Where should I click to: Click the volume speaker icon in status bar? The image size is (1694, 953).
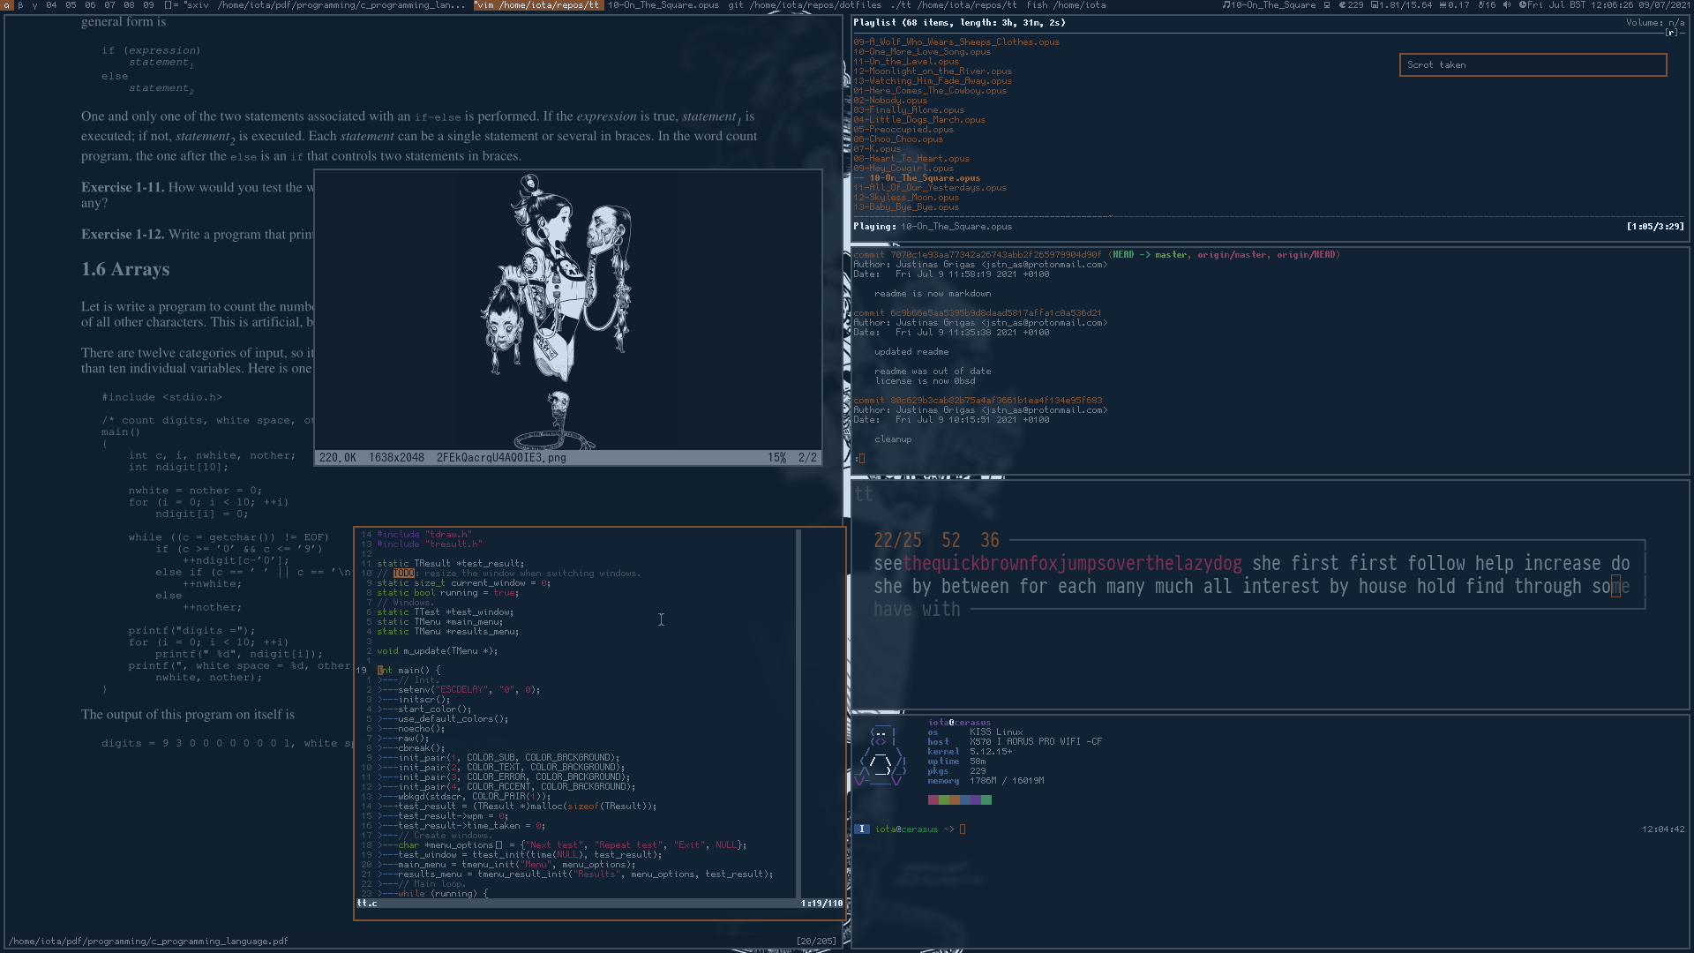(x=1507, y=5)
